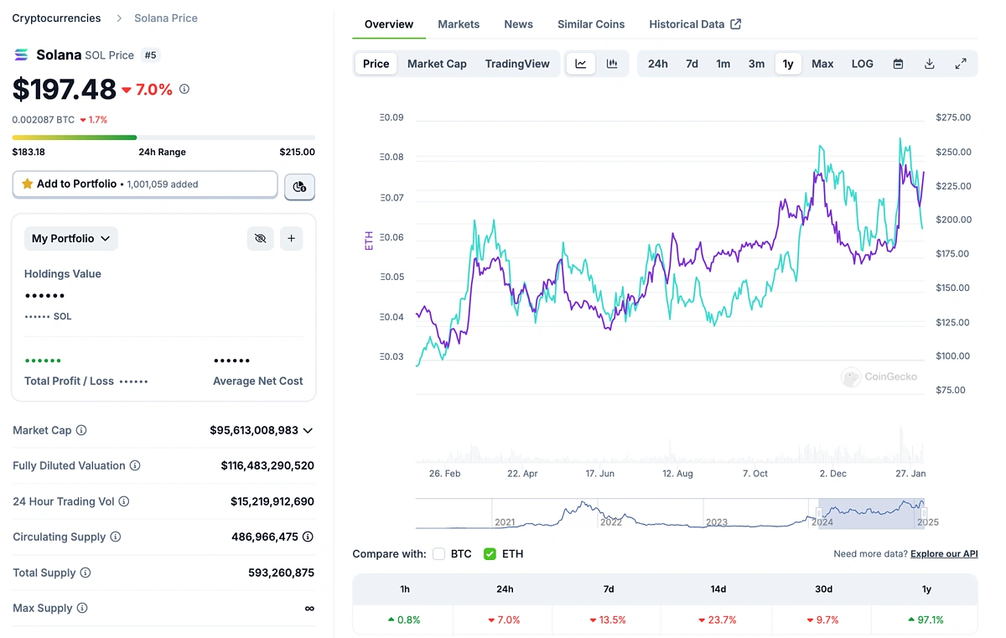Viewport: 1006px width, 638px height.
Task: Click the 2022 area in chart navigator
Action: tap(611, 521)
